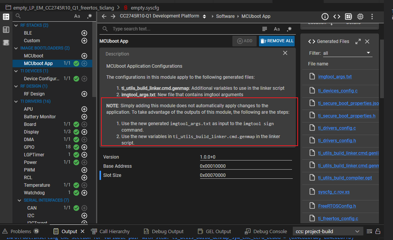The height and width of the screenshot is (240, 393).
Task: Show module info via the info icon
Action: click(325, 17)
